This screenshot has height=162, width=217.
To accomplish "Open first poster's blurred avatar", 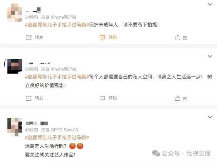I will [15, 13].
